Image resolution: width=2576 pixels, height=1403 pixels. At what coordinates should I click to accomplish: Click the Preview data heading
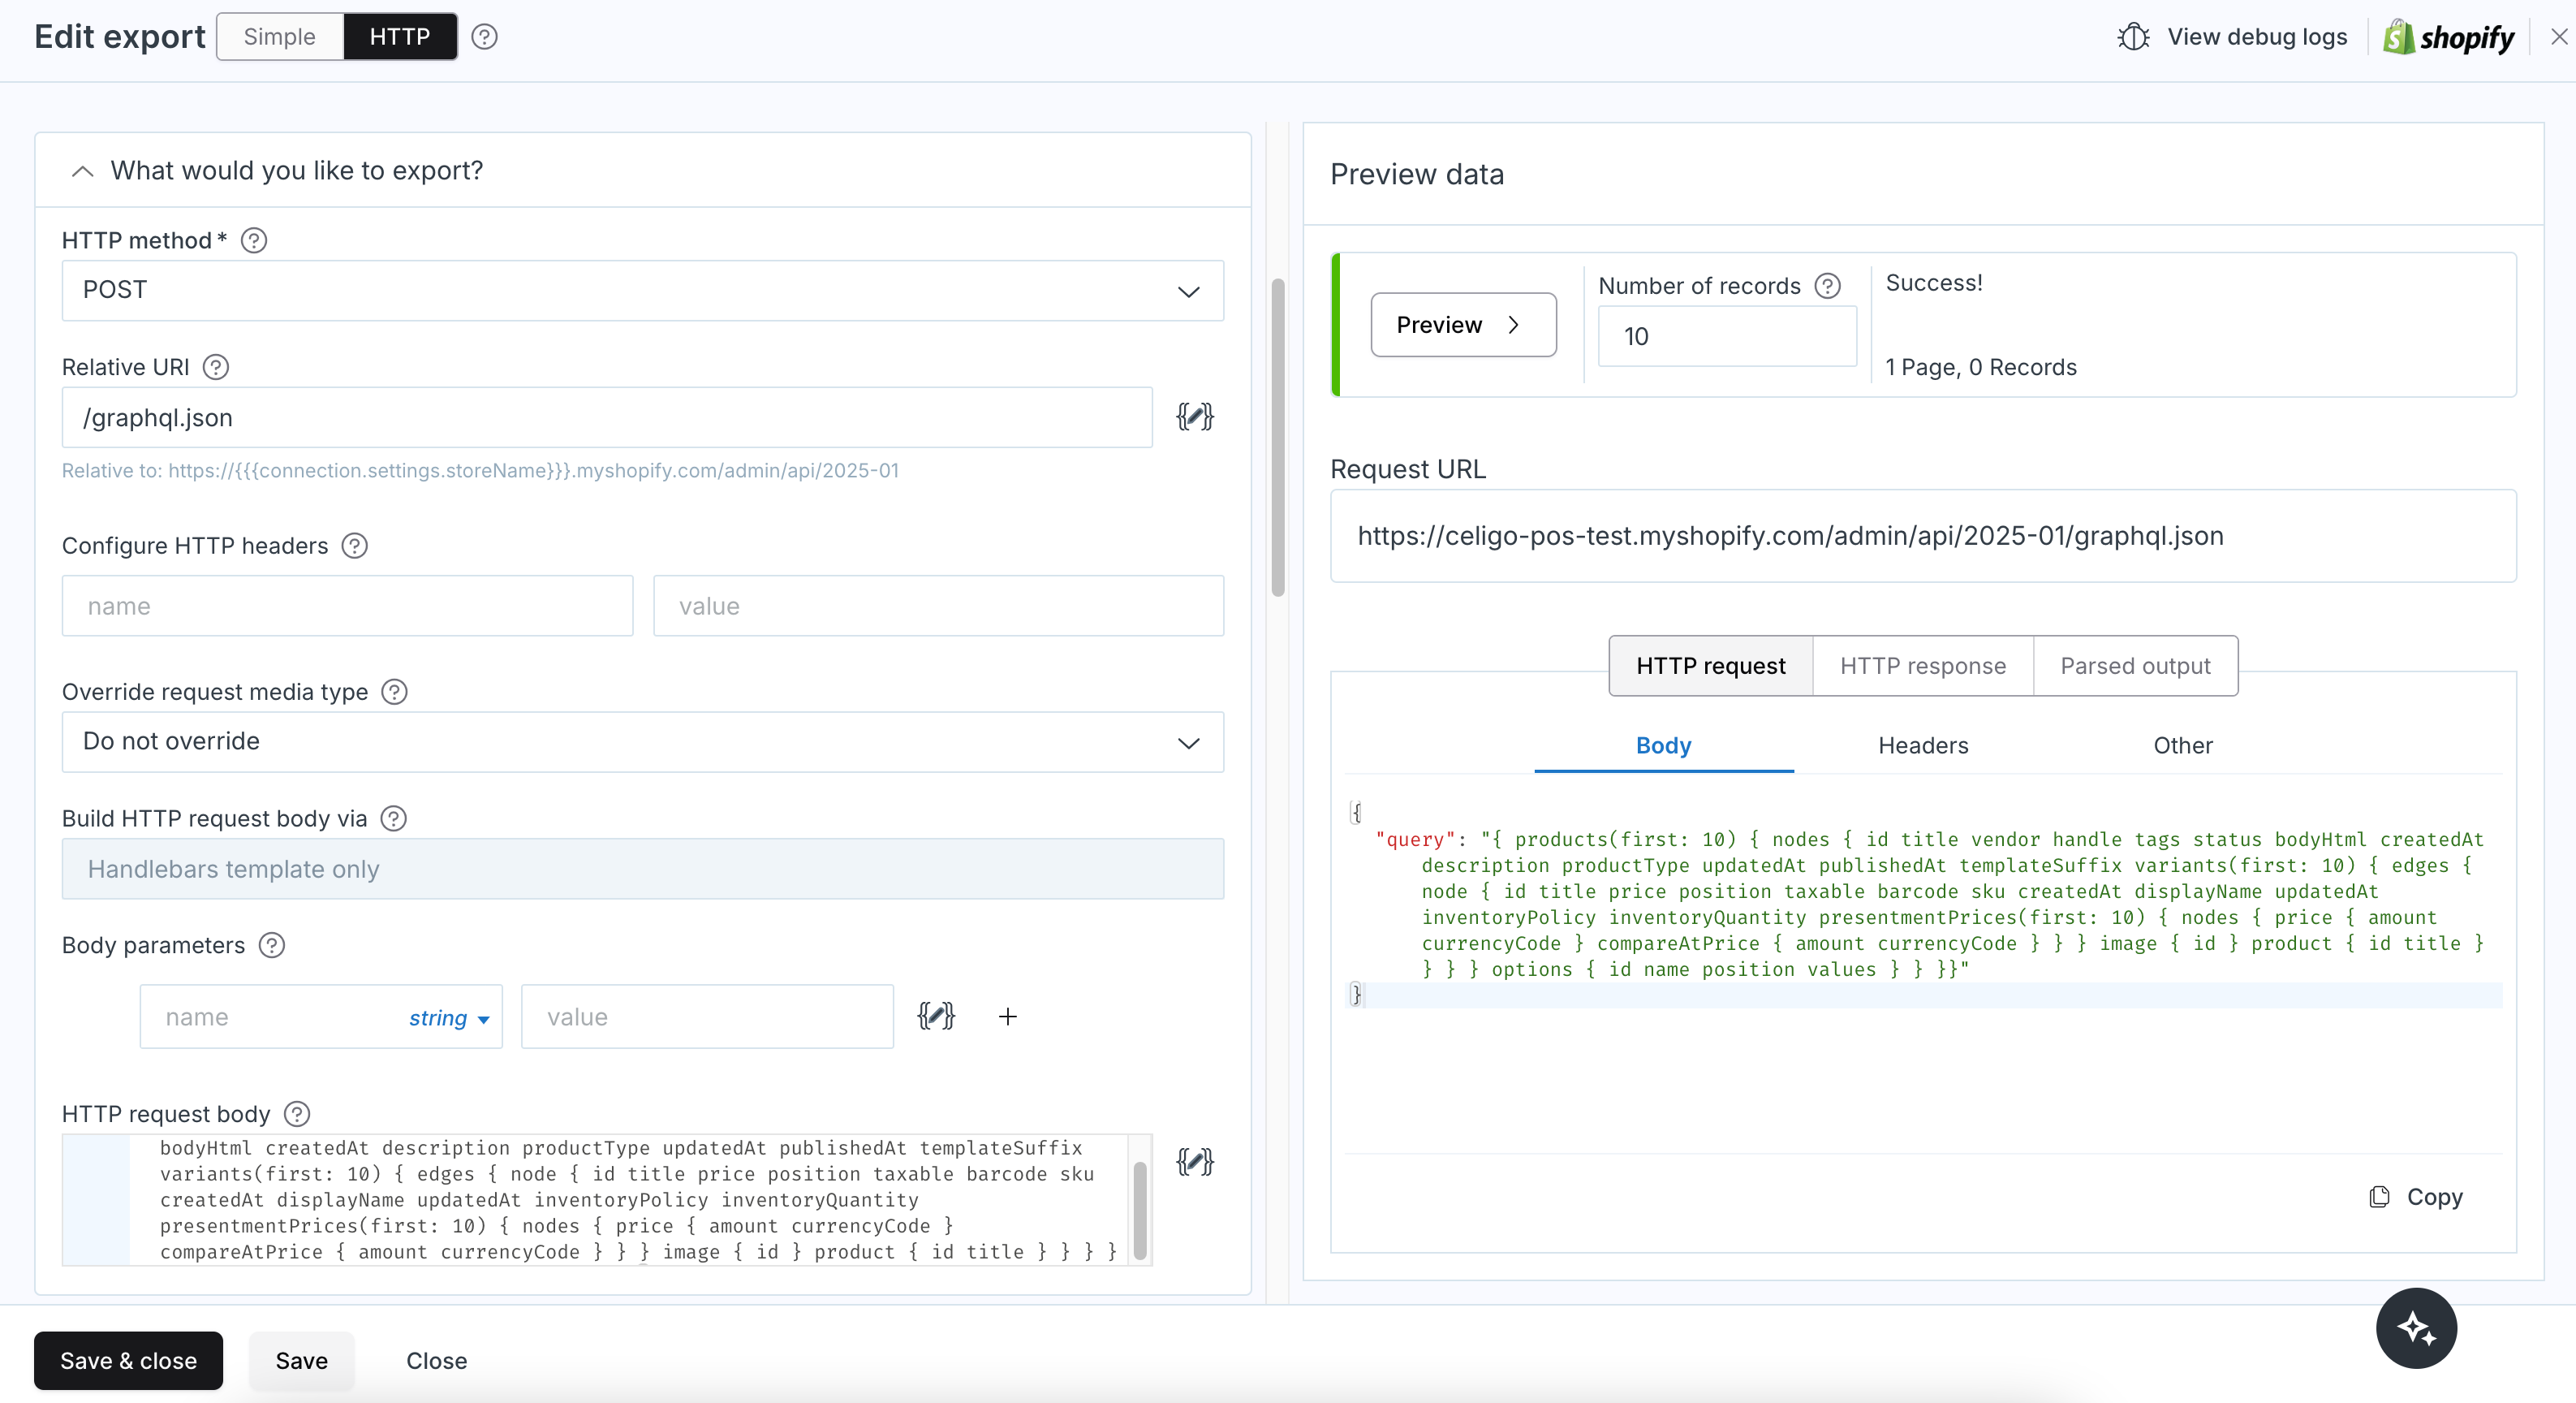pyautogui.click(x=1416, y=174)
